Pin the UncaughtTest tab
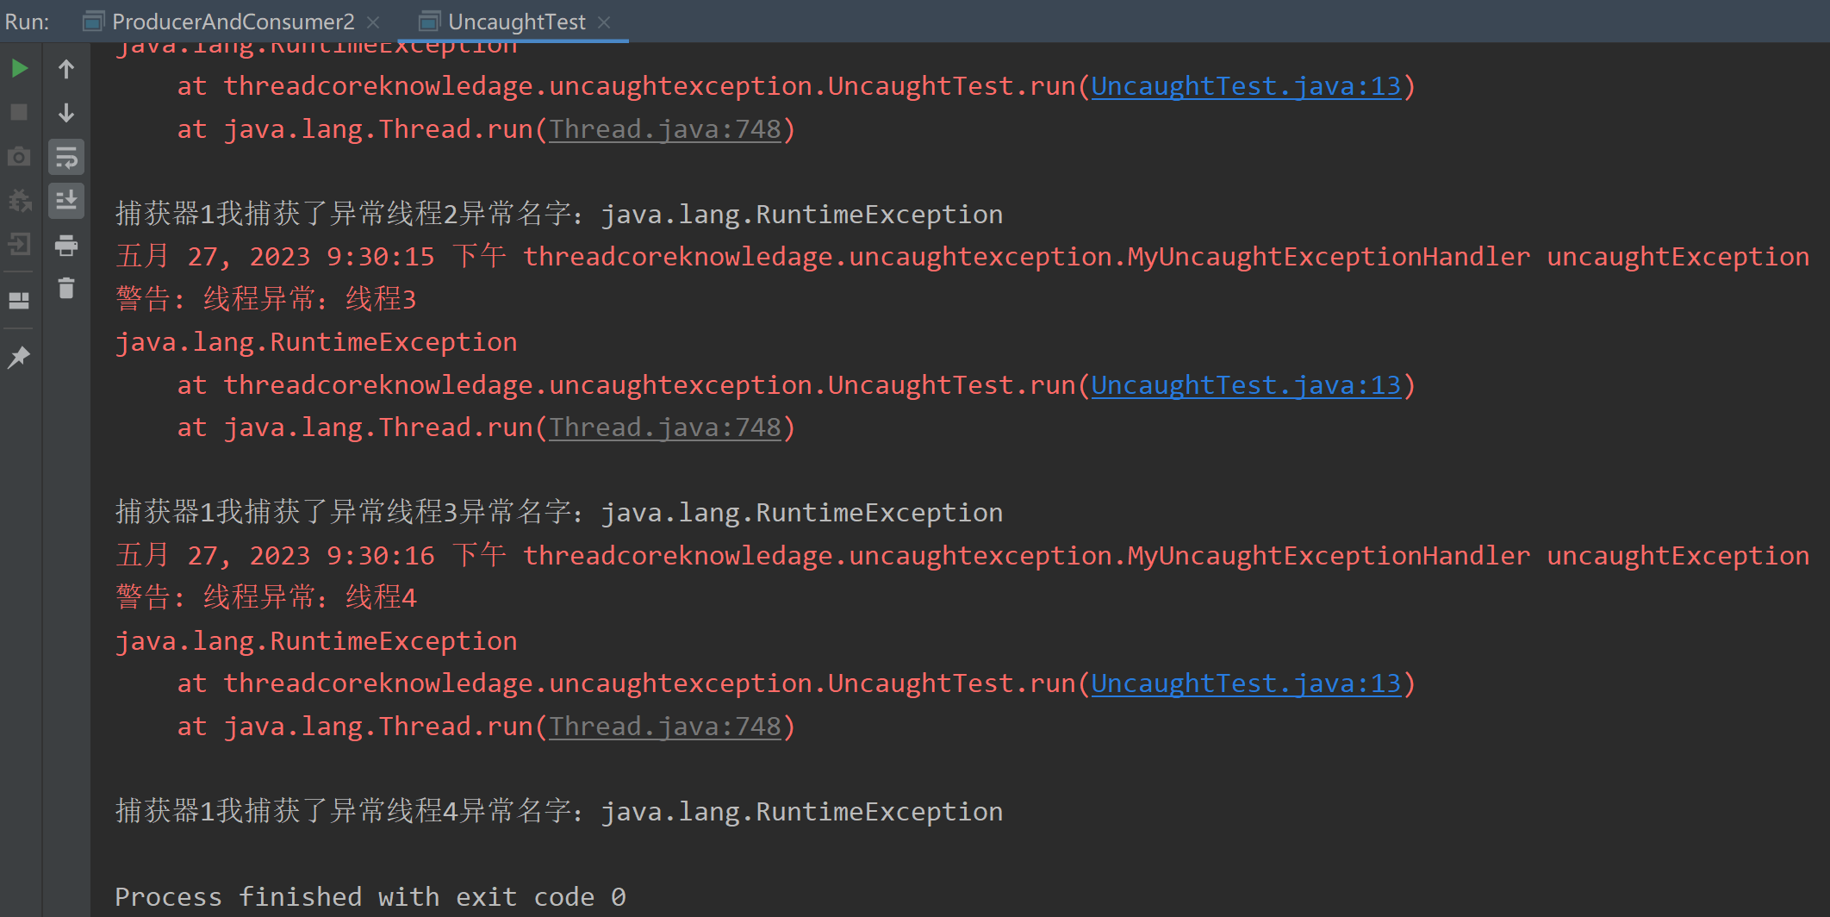This screenshot has height=917, width=1830. point(19,357)
